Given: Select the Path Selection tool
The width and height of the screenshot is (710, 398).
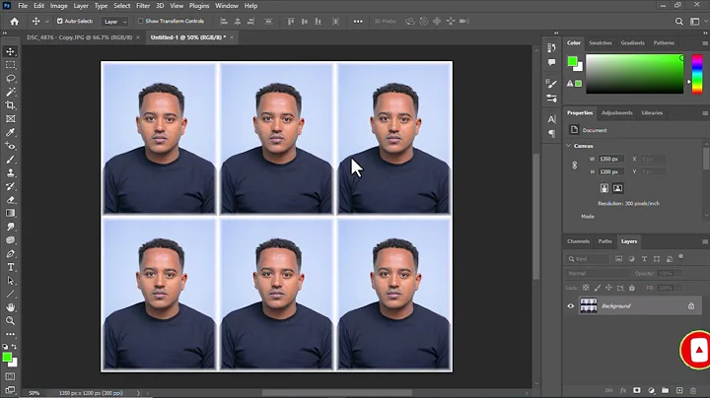Looking at the screenshot, I should [10, 281].
